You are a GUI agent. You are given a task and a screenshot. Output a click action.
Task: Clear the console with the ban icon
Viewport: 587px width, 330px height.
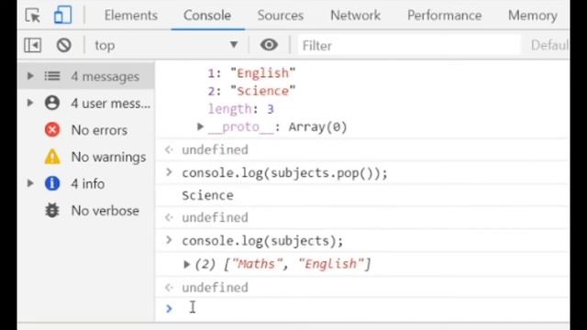(63, 45)
